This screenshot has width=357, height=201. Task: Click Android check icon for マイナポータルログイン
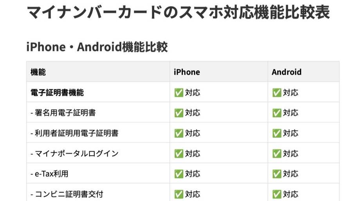pyautogui.click(x=277, y=154)
